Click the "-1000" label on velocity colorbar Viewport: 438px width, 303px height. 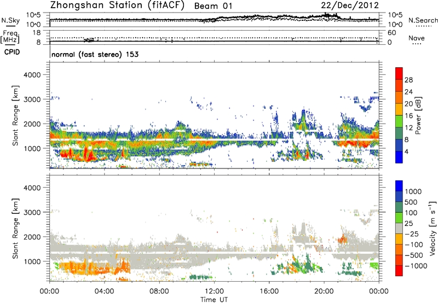(416, 266)
